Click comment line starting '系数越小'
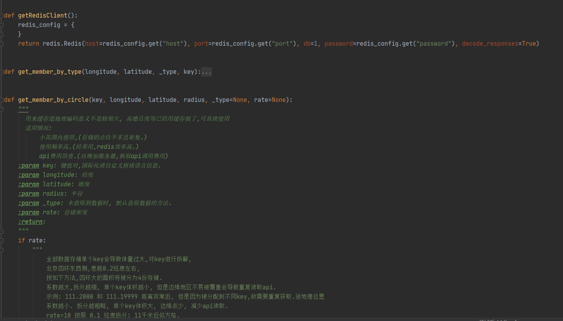This screenshot has height=321, width=563. point(137,306)
